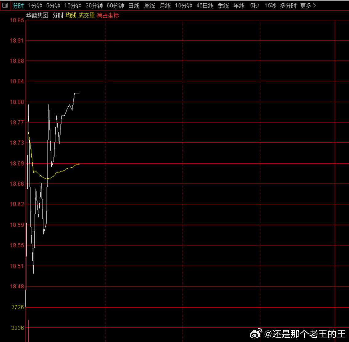Image resolution: width=349 pixels, height=342 pixels.
Task: Switch to the 5分钟 chart tab
Action: 53,6
